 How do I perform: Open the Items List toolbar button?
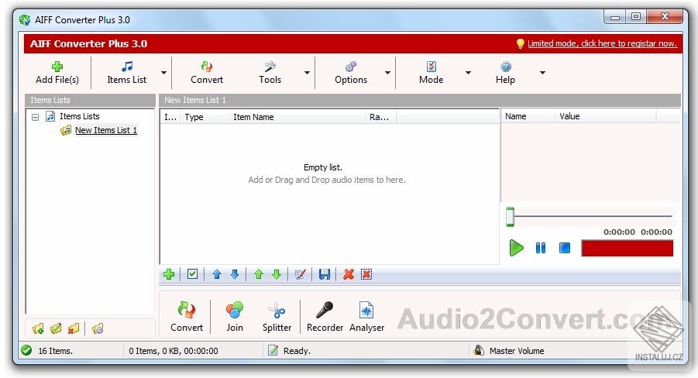[126, 73]
